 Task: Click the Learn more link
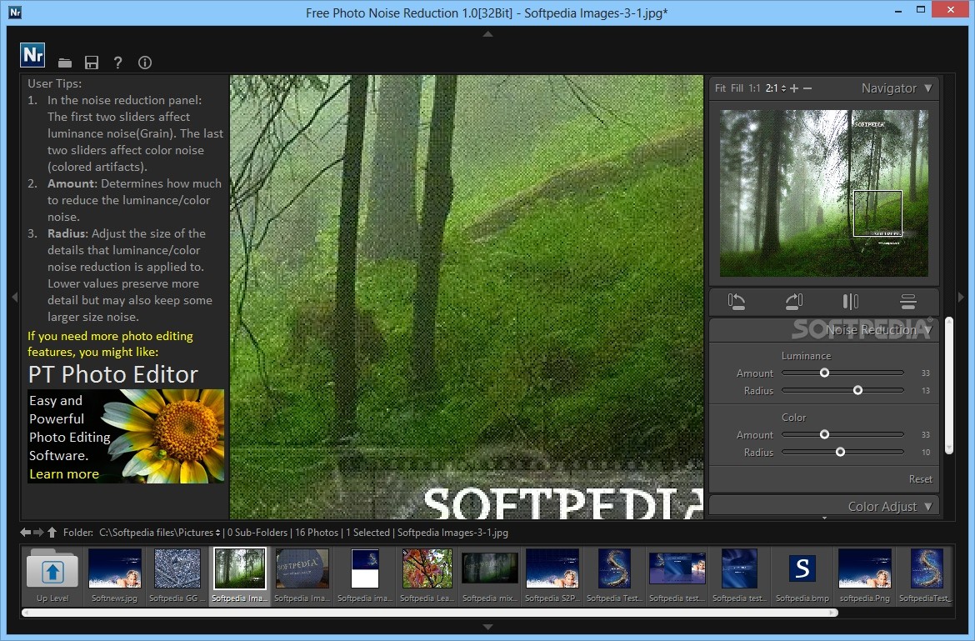(x=64, y=473)
